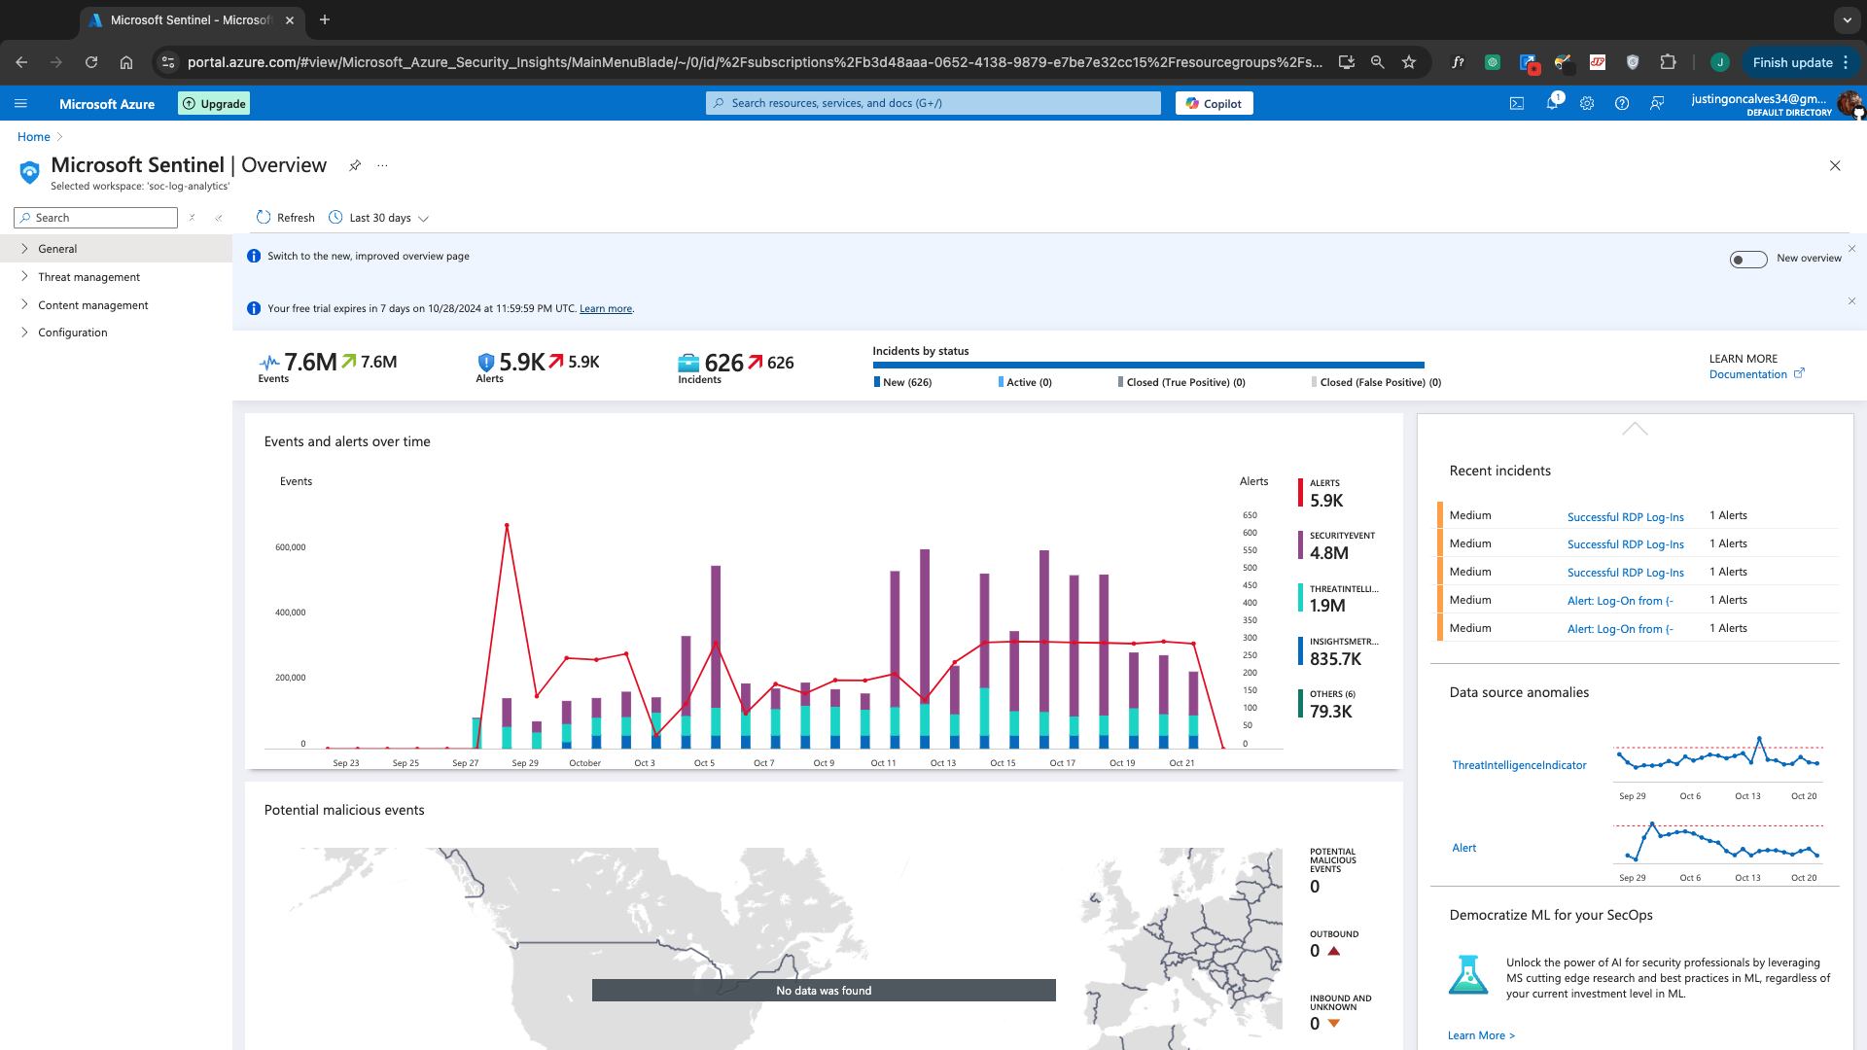This screenshot has height=1050, width=1867.
Task: Open portal settings gear
Action: [x=1587, y=103]
